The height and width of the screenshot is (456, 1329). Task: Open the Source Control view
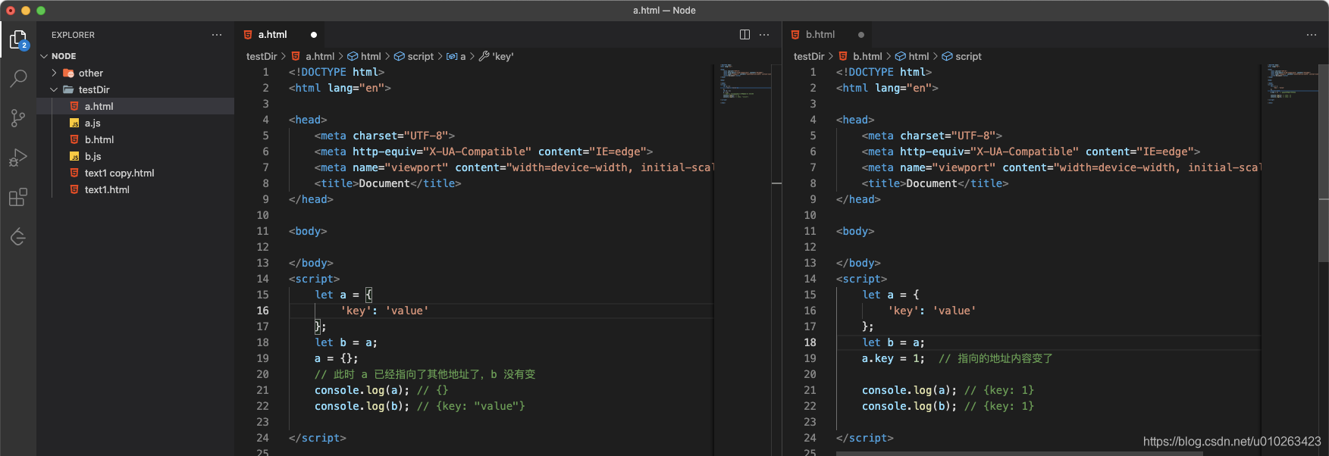point(18,117)
